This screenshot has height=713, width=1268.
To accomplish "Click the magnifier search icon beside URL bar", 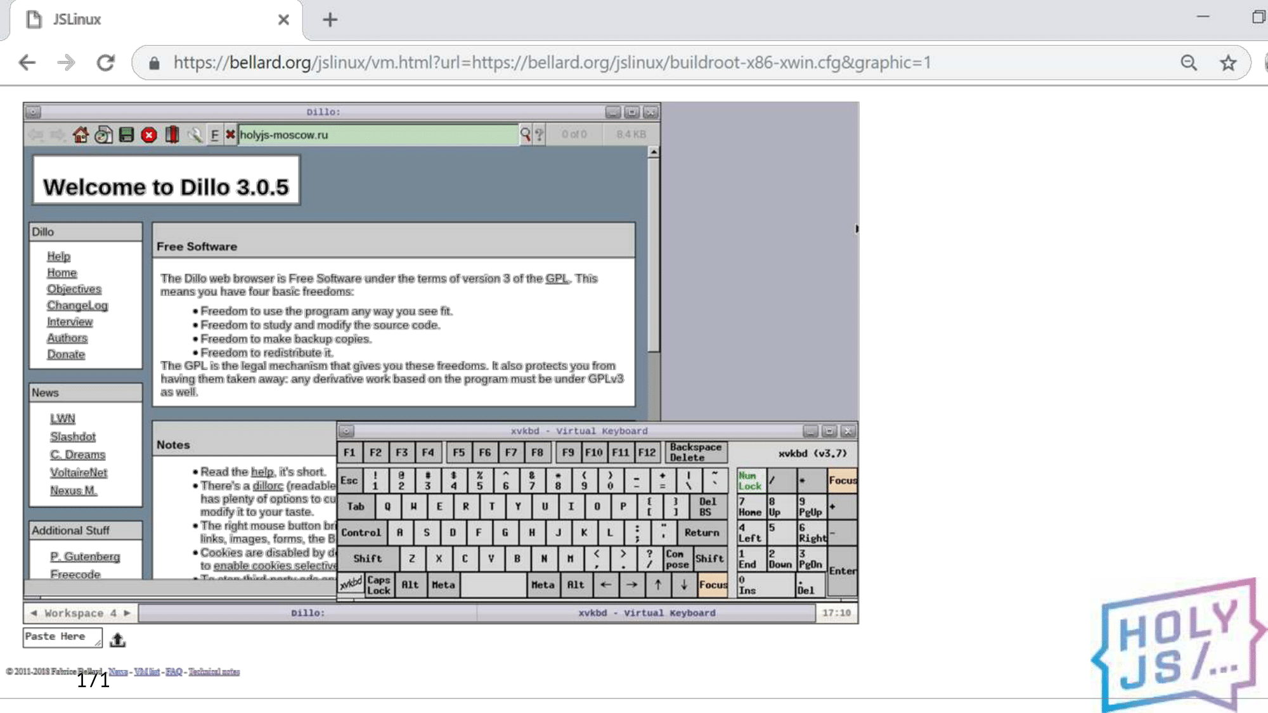I will pyautogui.click(x=525, y=134).
